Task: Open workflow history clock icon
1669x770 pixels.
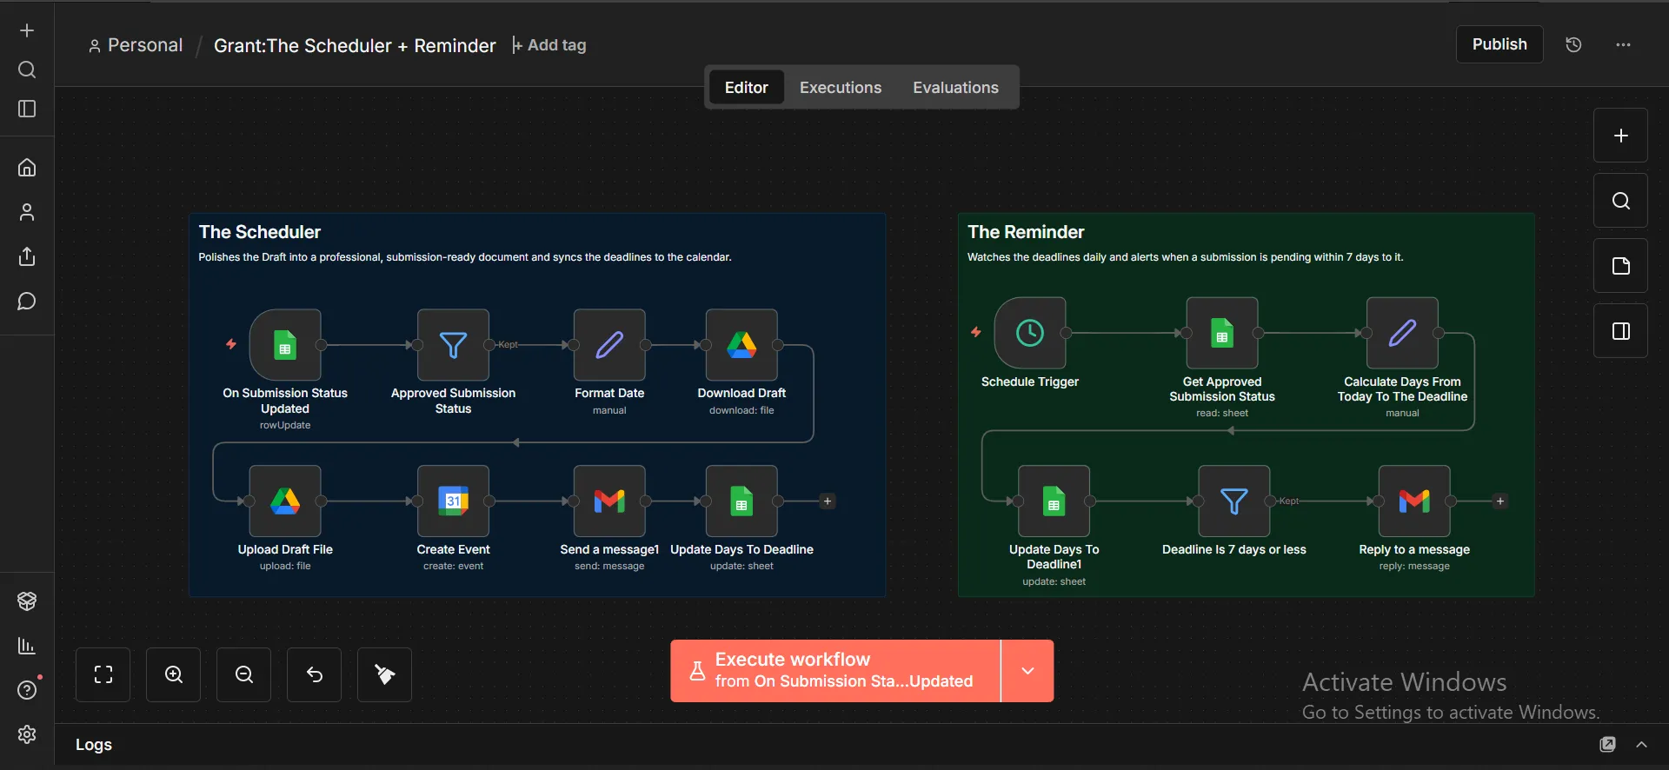Action: click(1573, 45)
